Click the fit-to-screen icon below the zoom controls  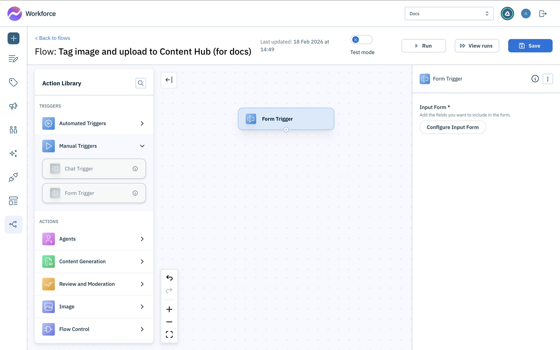click(169, 334)
